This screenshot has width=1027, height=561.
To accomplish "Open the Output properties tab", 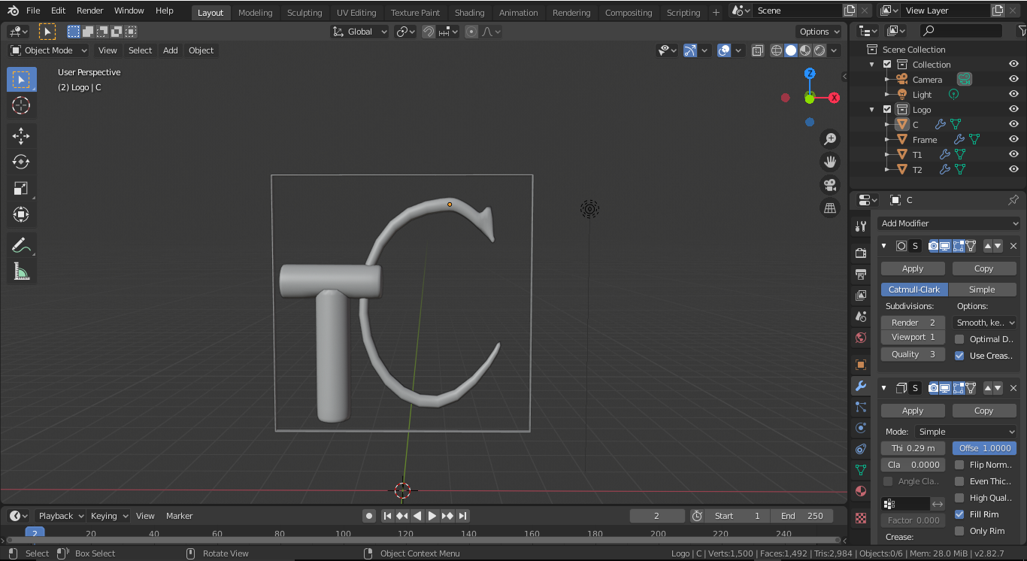I will (861, 274).
